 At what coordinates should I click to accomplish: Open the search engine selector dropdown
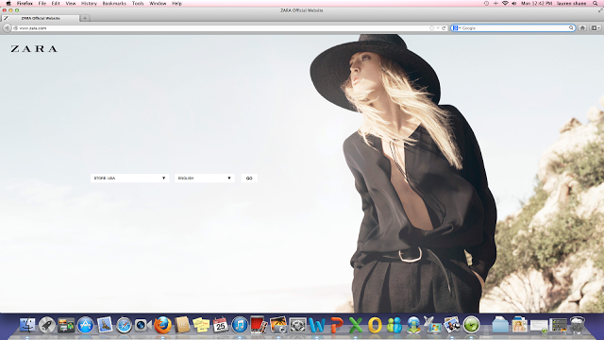click(456, 28)
